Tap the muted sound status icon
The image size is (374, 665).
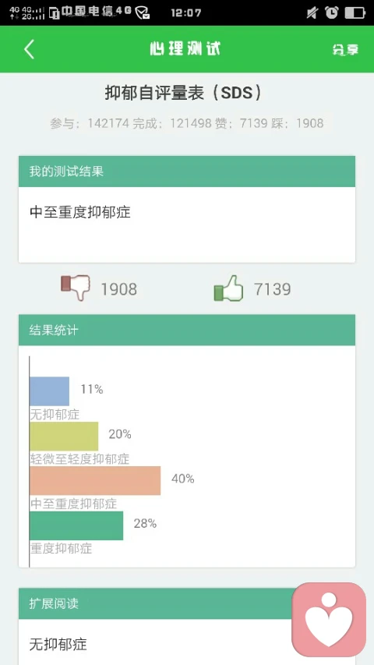(312, 12)
